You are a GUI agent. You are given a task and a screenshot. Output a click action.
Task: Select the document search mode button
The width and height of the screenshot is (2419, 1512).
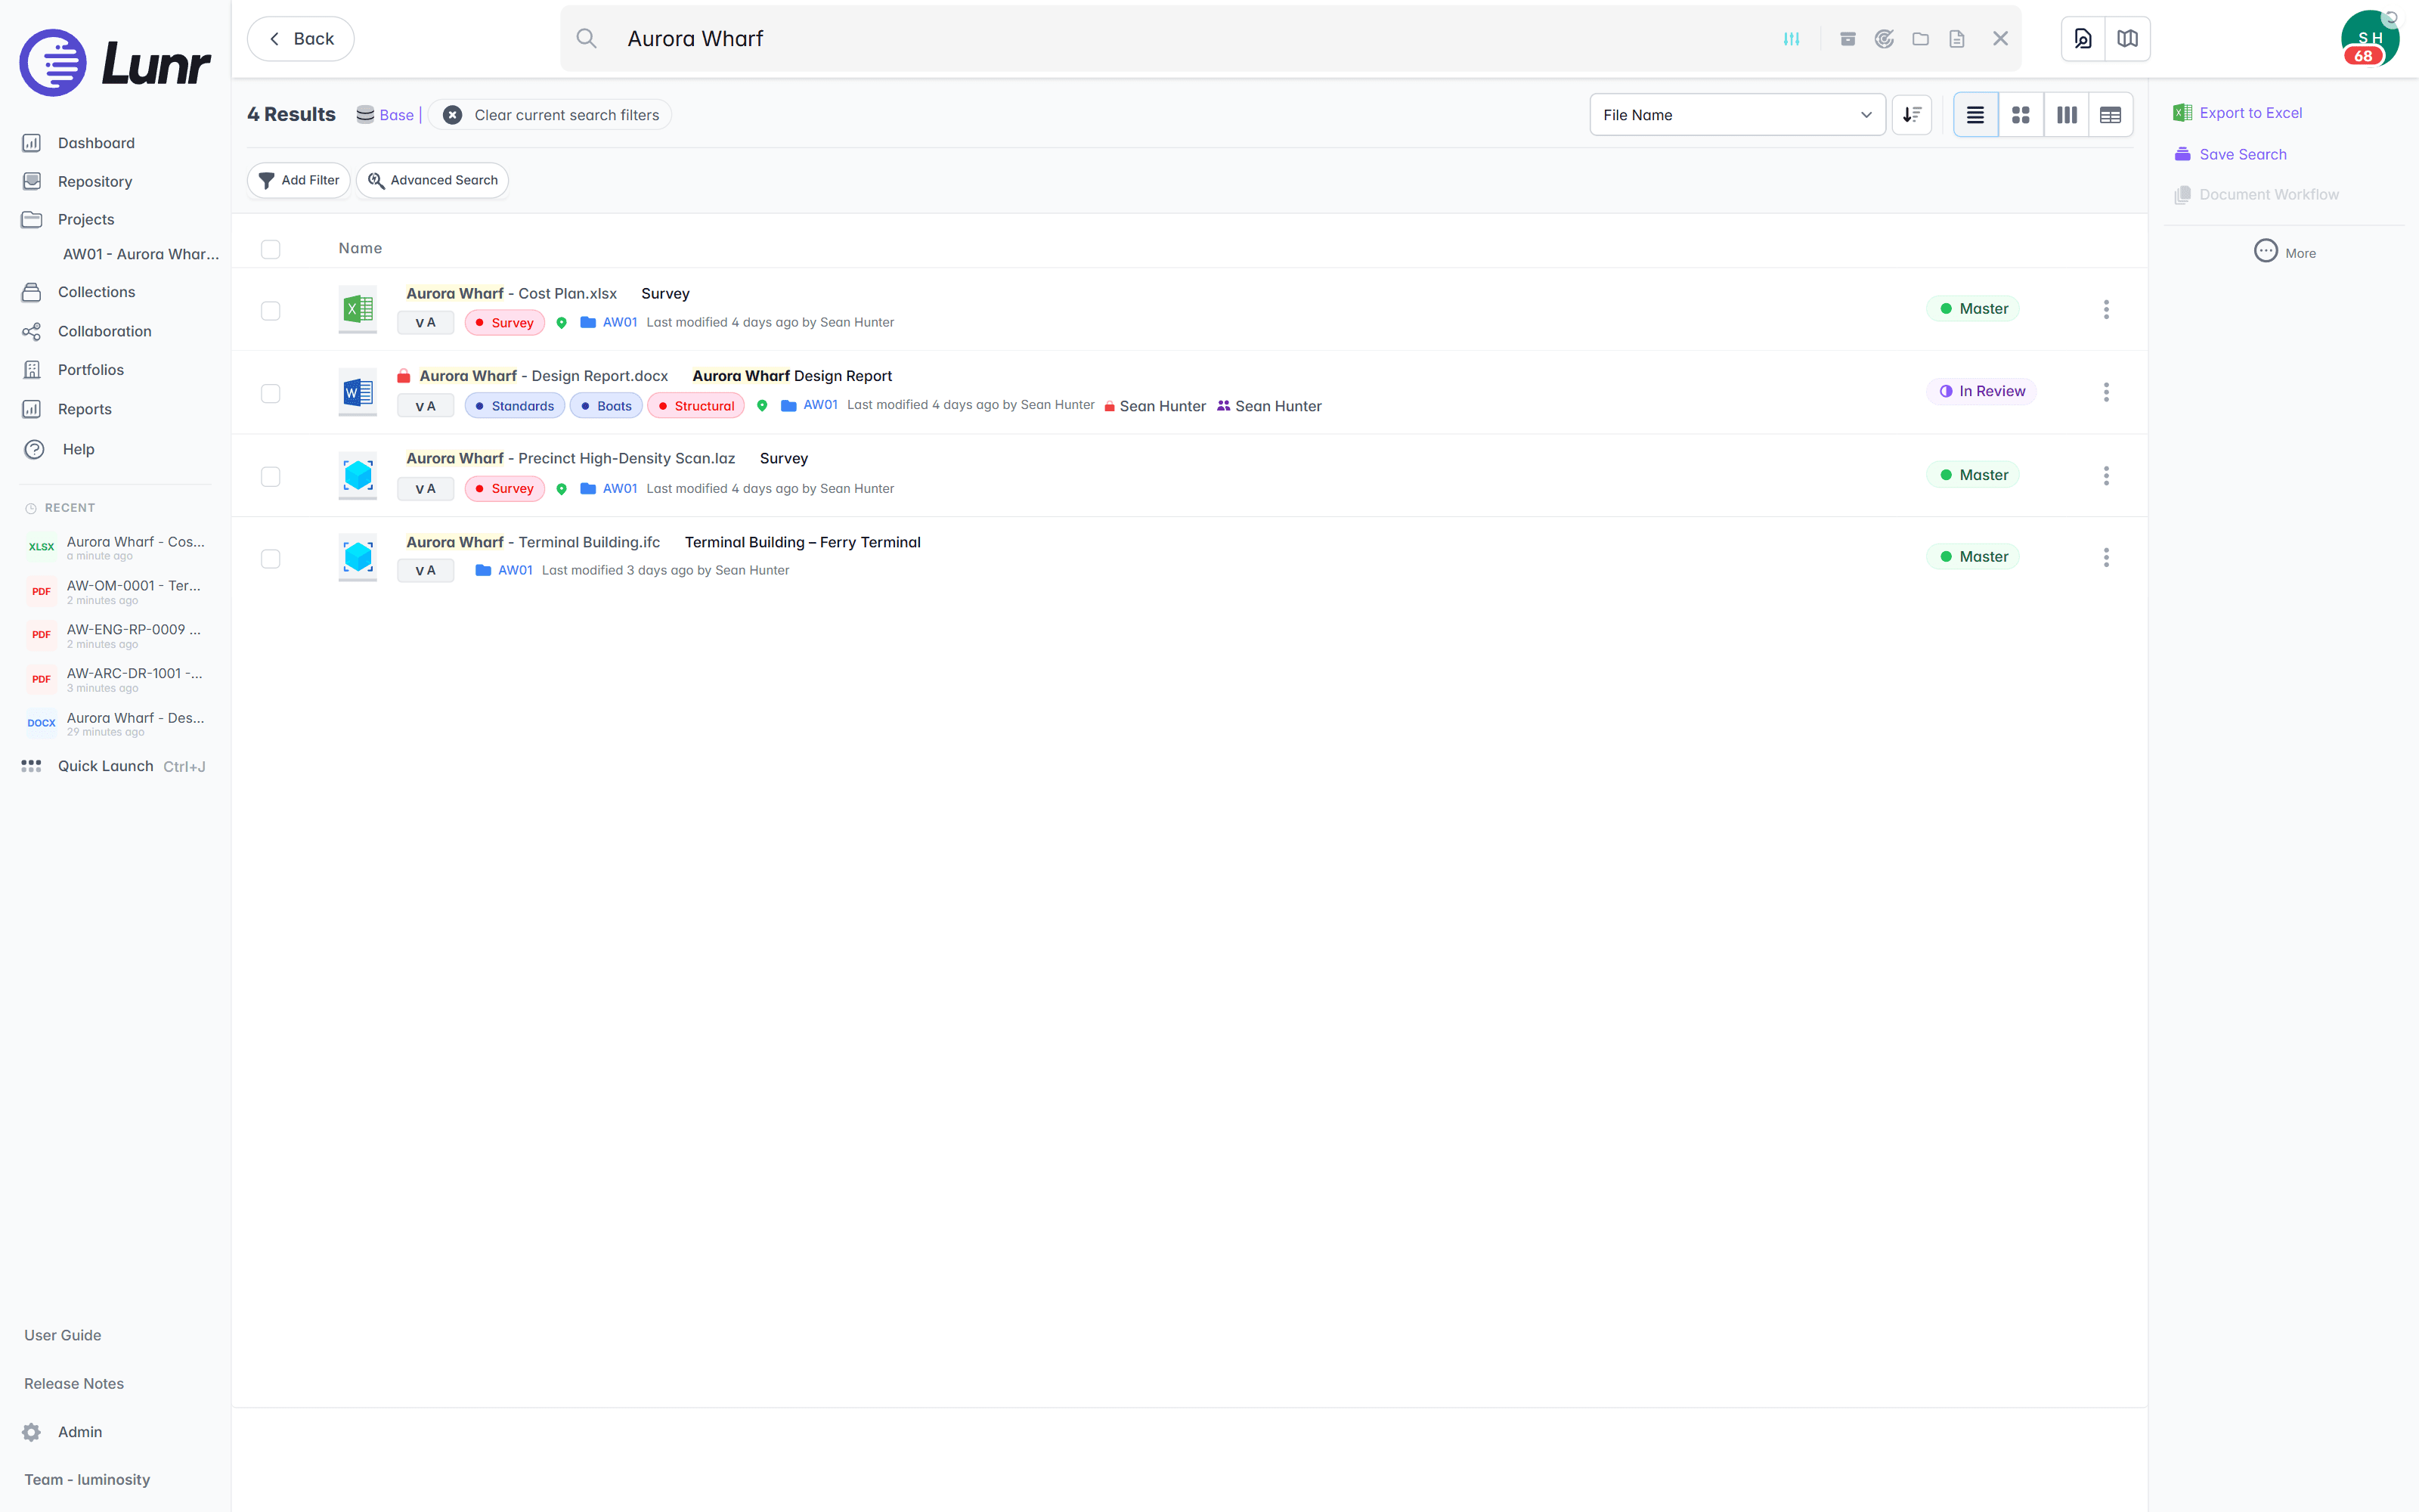(x=2083, y=39)
